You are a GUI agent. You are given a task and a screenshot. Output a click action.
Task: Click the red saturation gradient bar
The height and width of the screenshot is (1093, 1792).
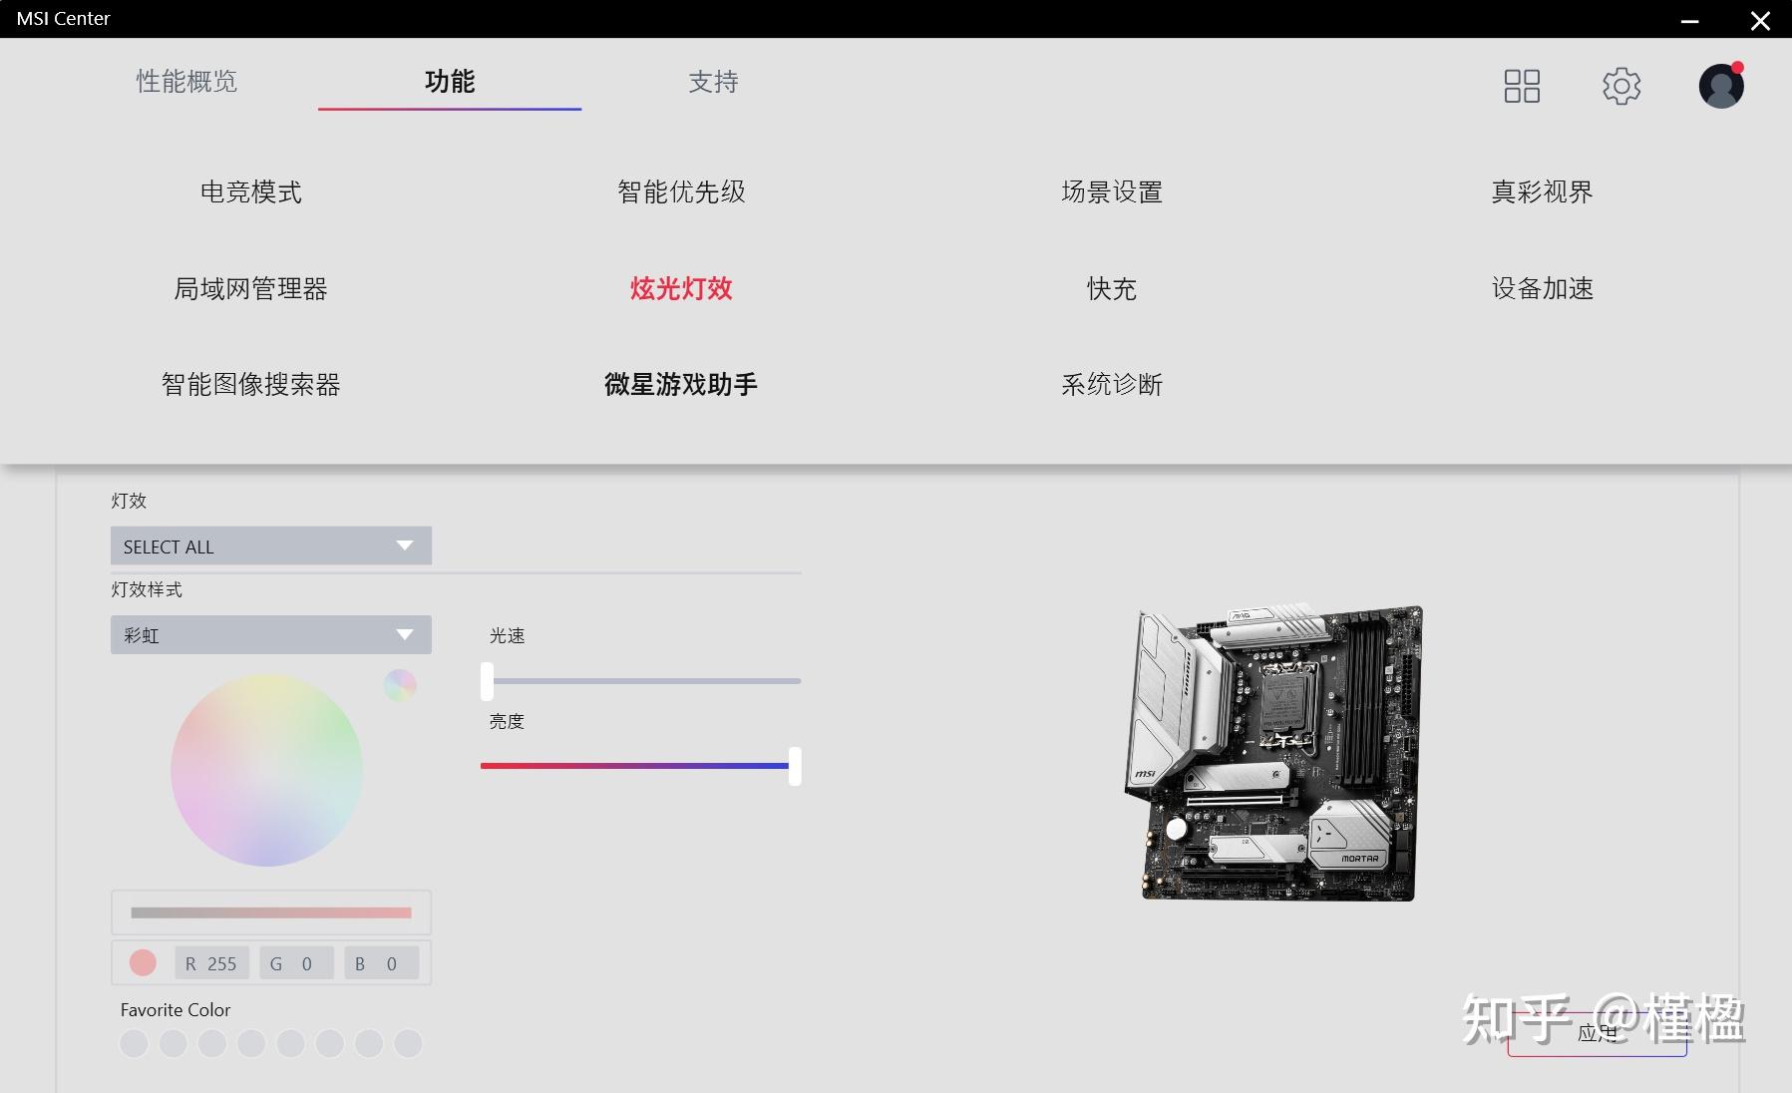(271, 912)
